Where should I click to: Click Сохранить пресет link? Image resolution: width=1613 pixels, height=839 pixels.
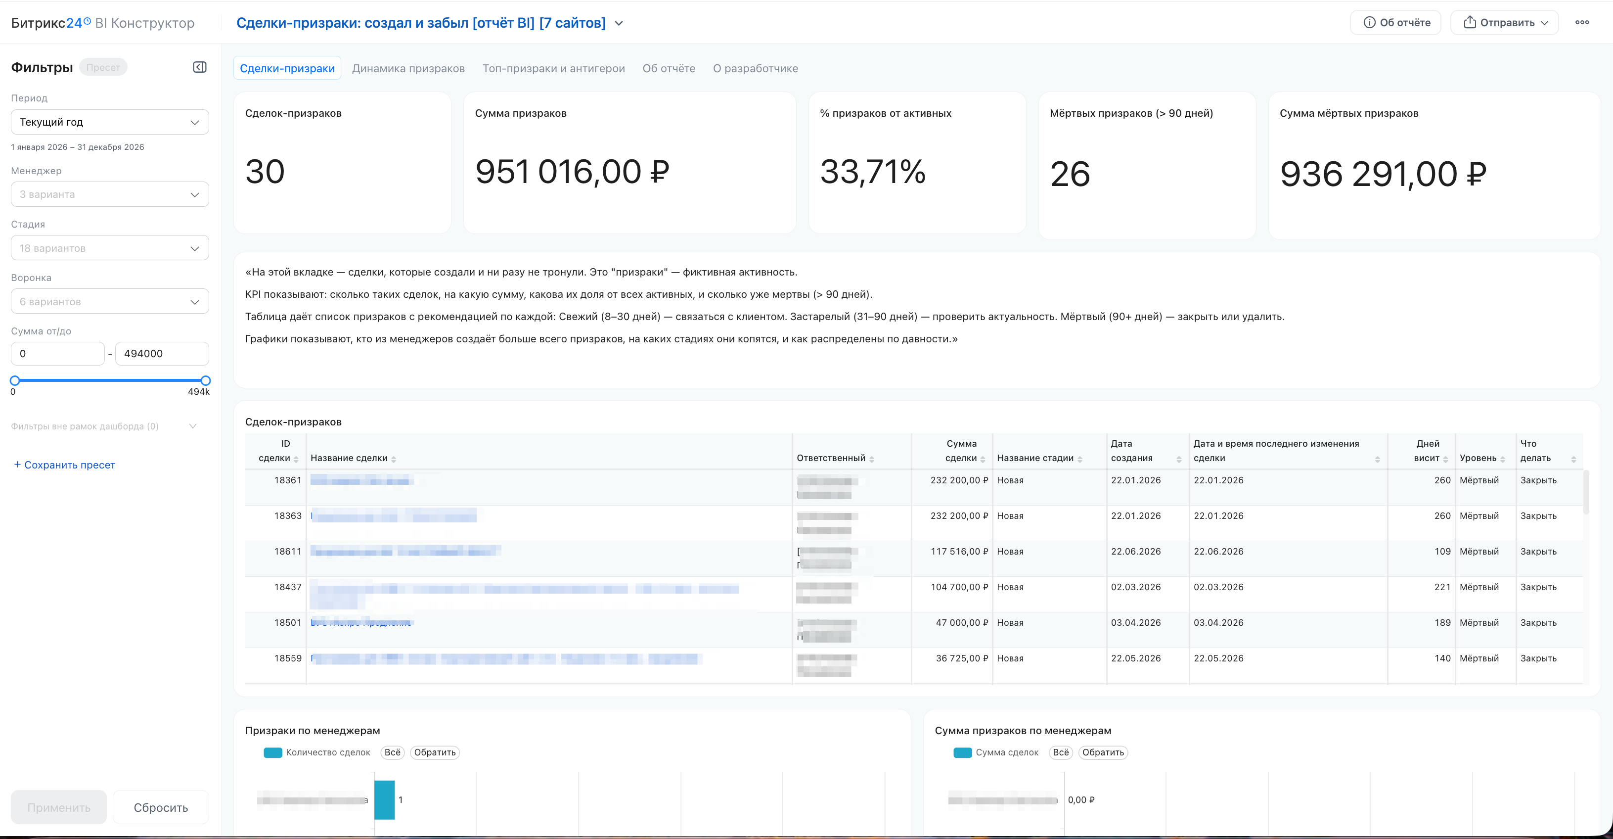tap(64, 465)
